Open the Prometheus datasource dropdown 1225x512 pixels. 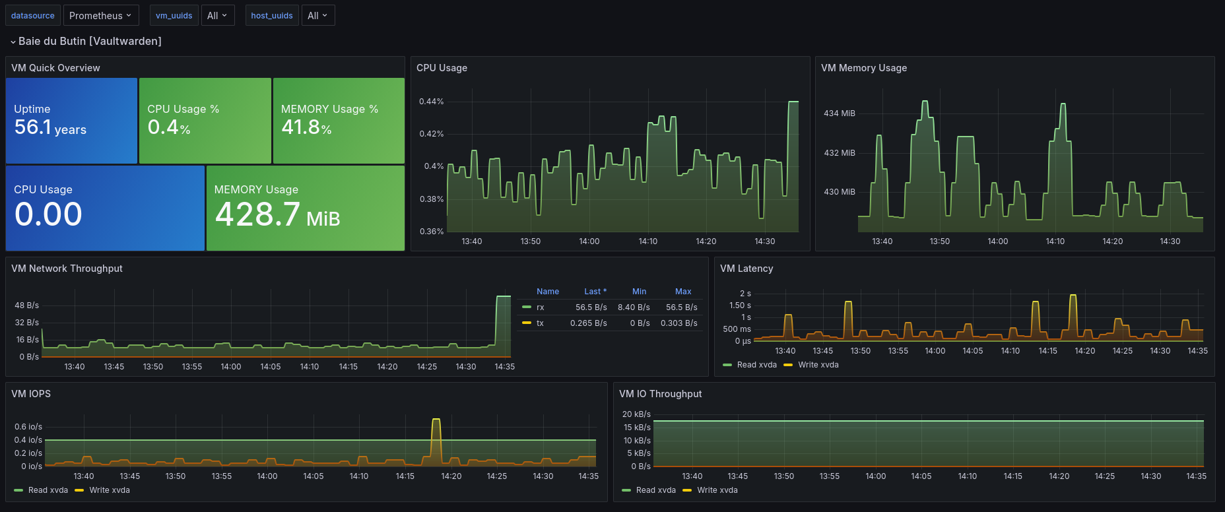click(x=100, y=16)
